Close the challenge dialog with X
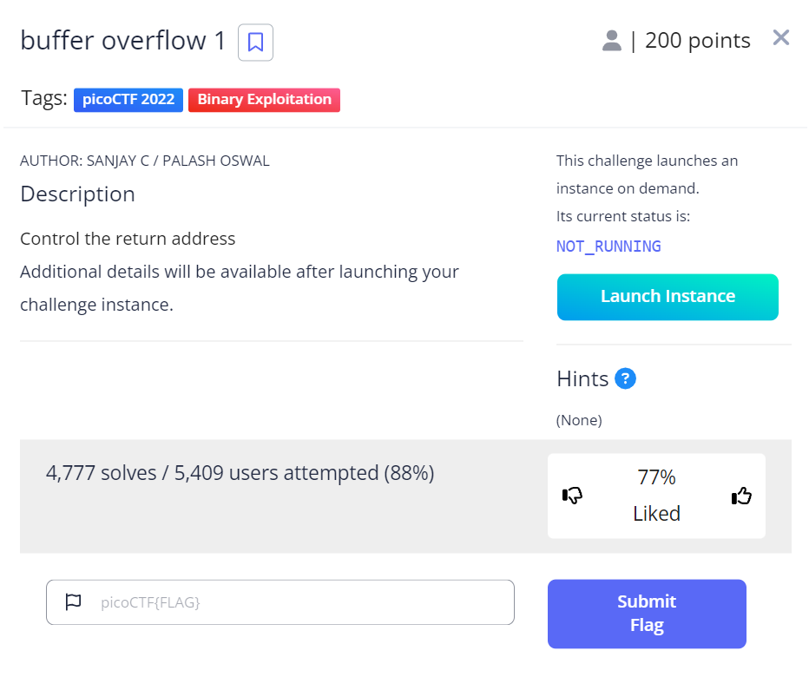 point(780,38)
